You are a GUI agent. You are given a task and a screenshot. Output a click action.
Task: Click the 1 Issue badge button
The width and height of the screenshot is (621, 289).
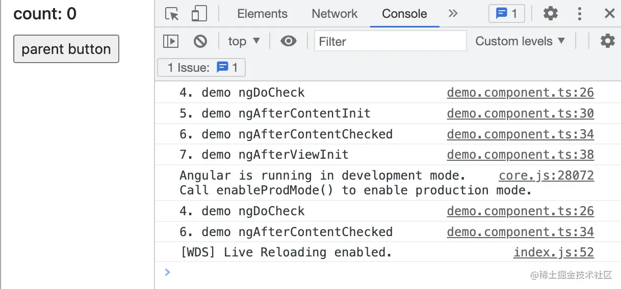coord(201,68)
